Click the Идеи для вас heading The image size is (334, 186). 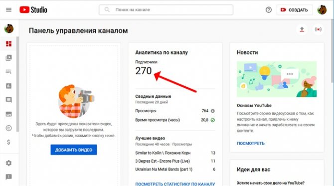click(x=253, y=170)
